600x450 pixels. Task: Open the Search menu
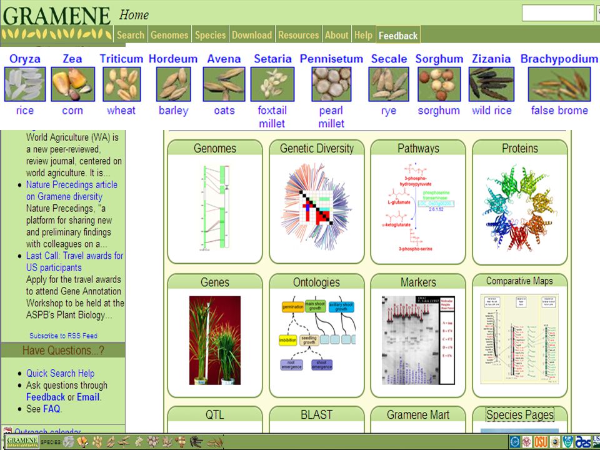coord(131,35)
